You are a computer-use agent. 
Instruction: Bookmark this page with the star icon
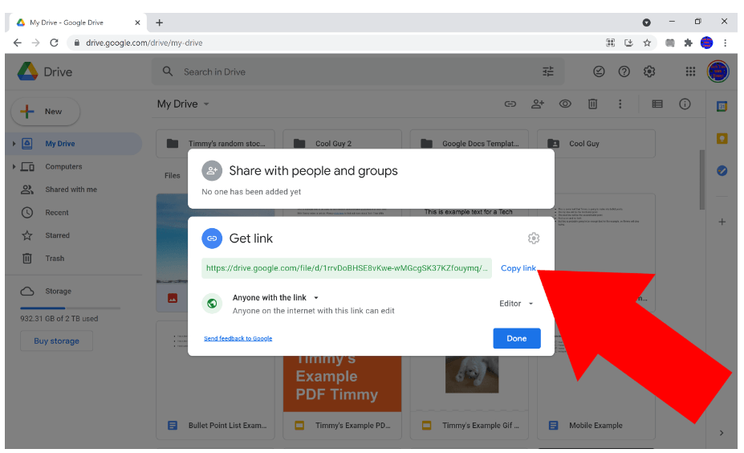[x=647, y=43]
